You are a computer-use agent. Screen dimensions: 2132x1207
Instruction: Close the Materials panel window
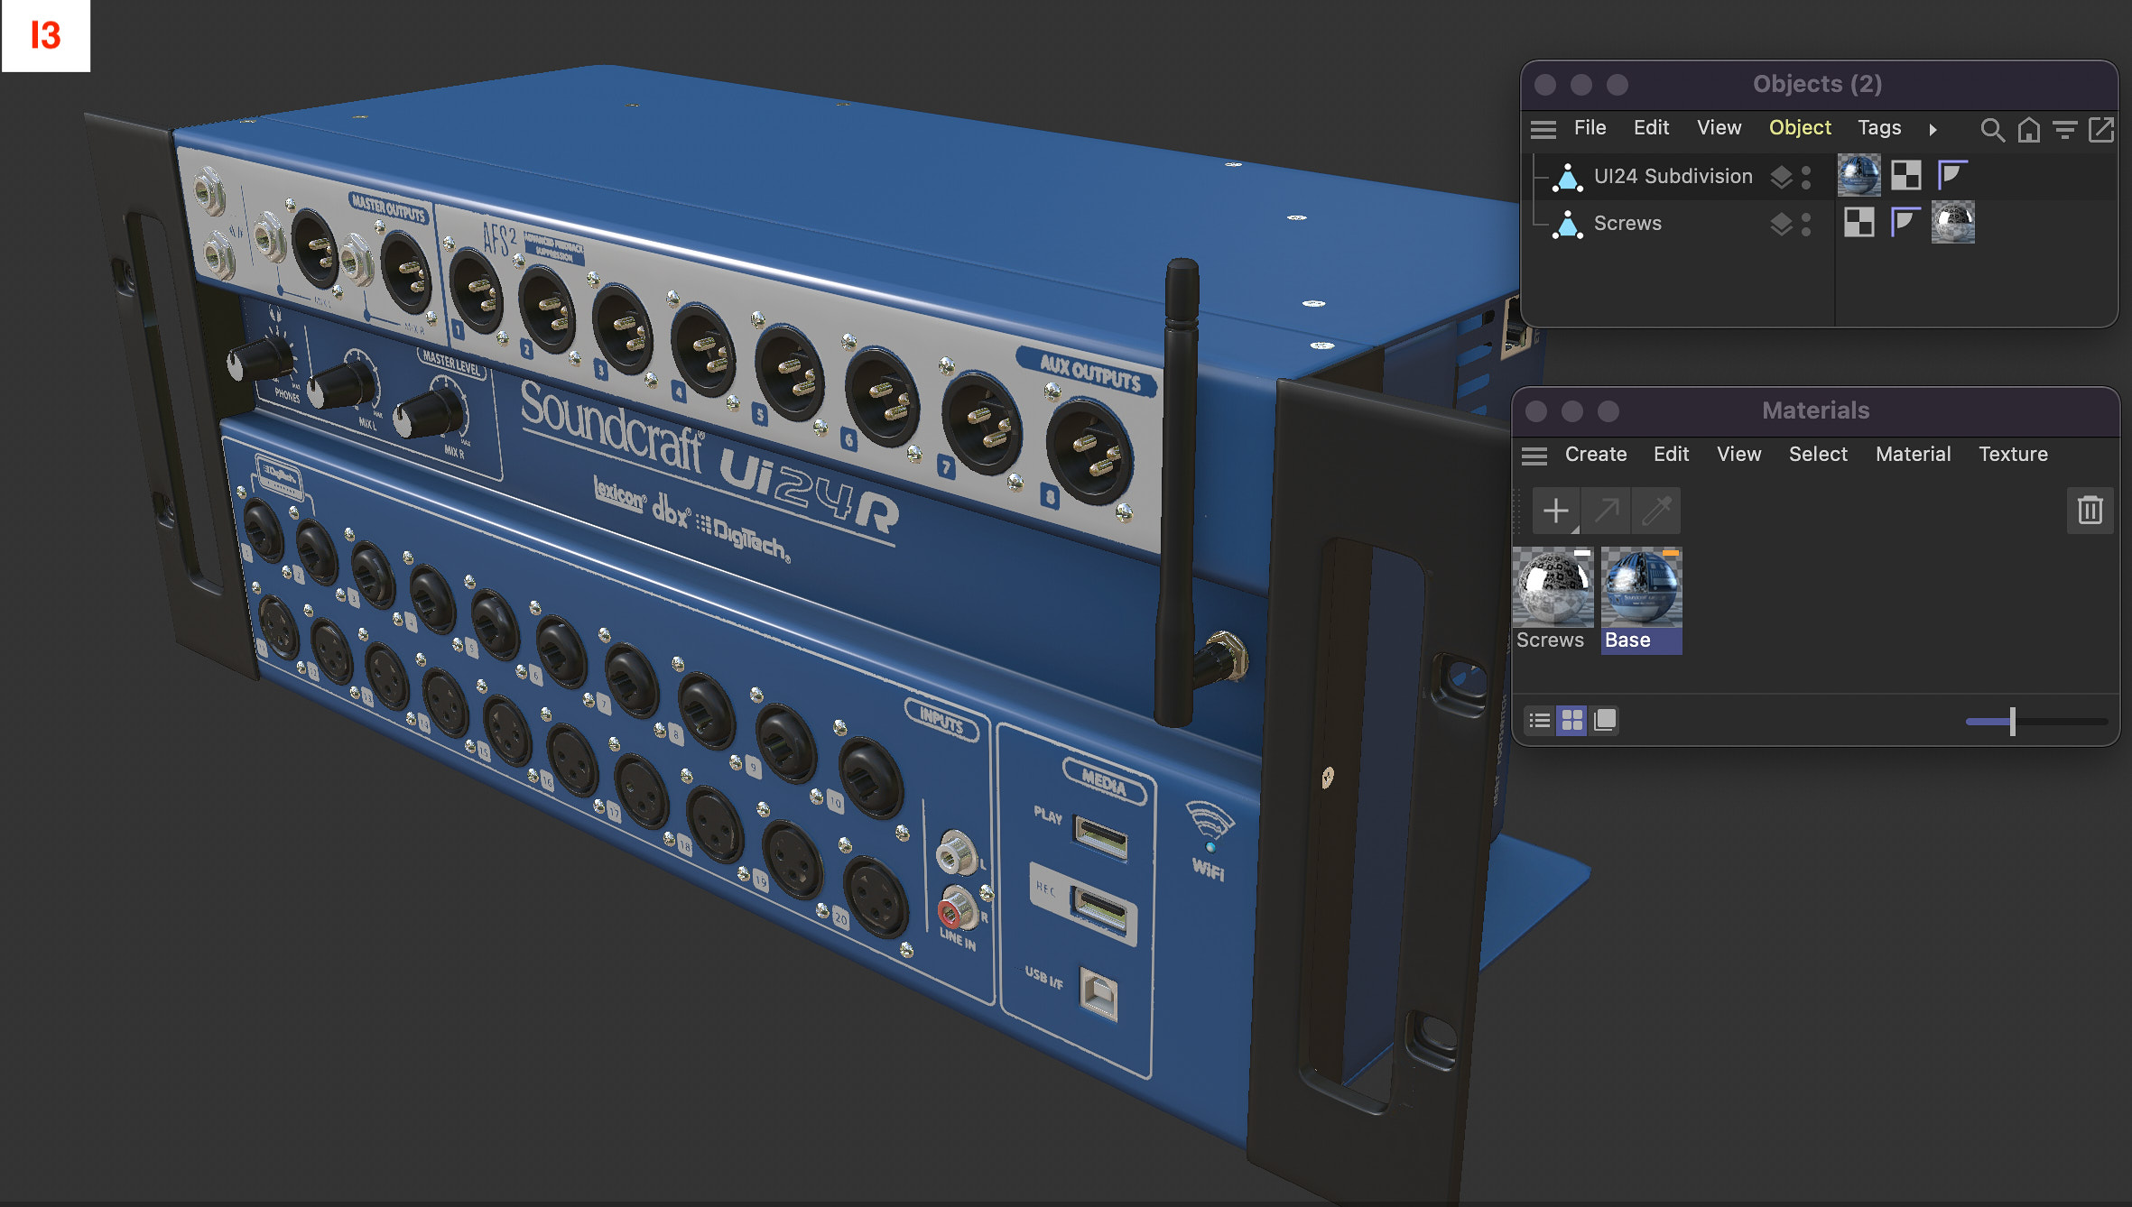[x=1536, y=411]
